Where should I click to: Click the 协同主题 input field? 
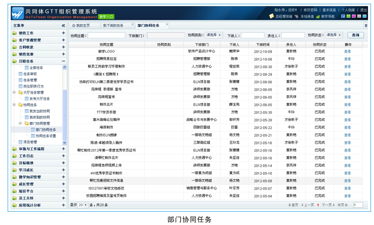tap(106, 35)
